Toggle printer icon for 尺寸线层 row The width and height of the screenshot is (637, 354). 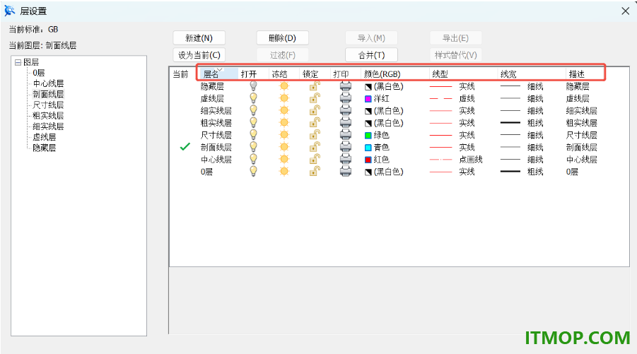coord(346,135)
